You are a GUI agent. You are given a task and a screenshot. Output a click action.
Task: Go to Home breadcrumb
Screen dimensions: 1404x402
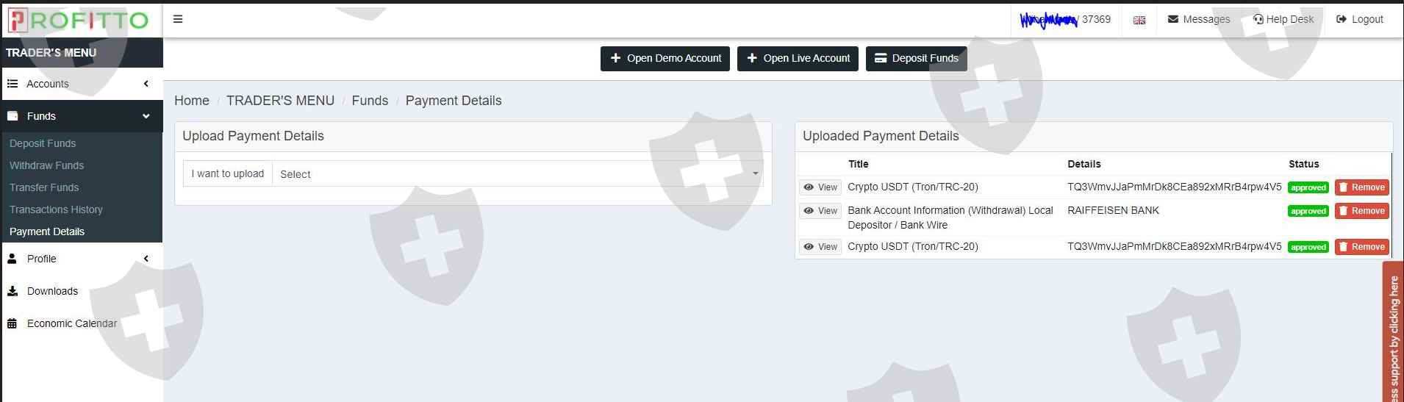click(192, 101)
